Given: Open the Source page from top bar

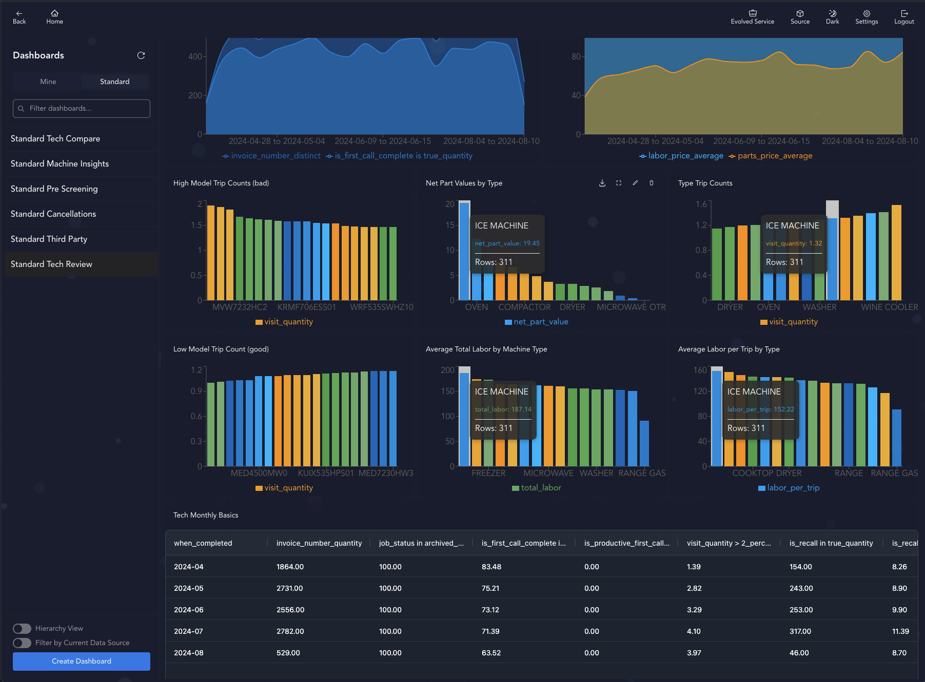Looking at the screenshot, I should click(x=800, y=17).
